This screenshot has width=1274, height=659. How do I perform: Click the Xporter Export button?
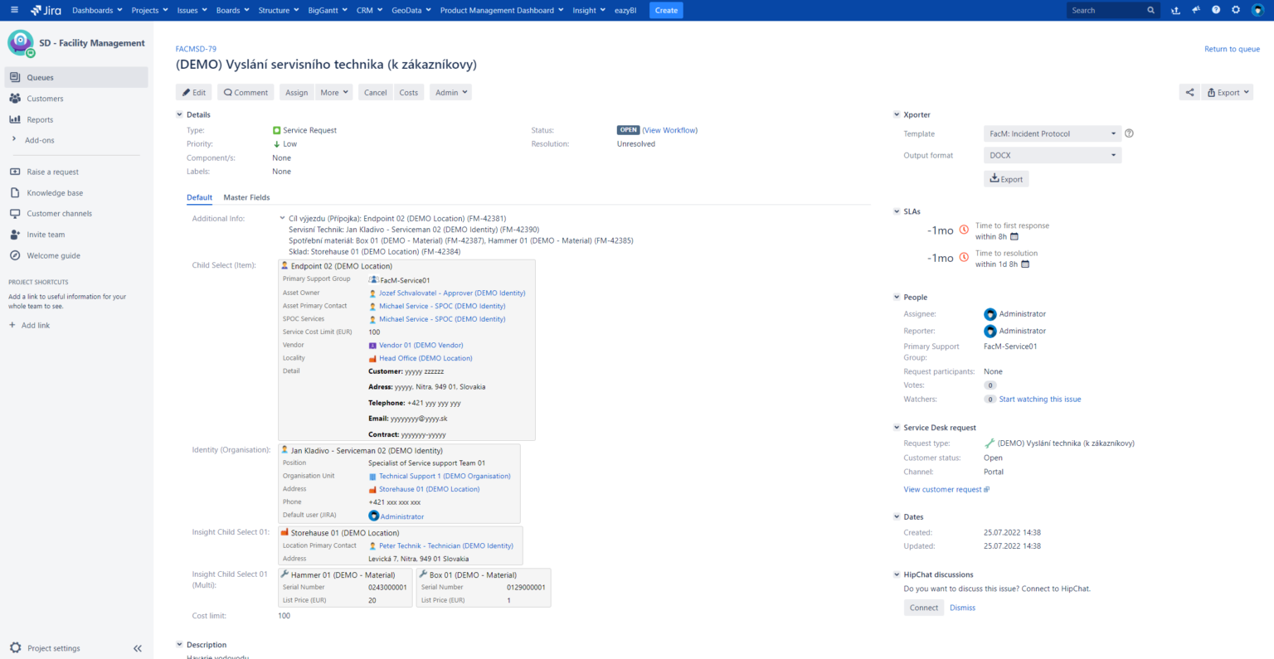[1006, 178]
